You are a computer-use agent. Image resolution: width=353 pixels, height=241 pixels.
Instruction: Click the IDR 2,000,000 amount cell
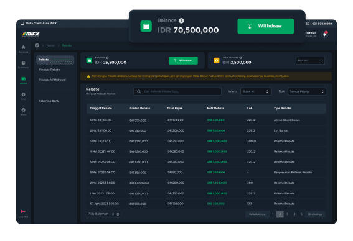[139, 183]
